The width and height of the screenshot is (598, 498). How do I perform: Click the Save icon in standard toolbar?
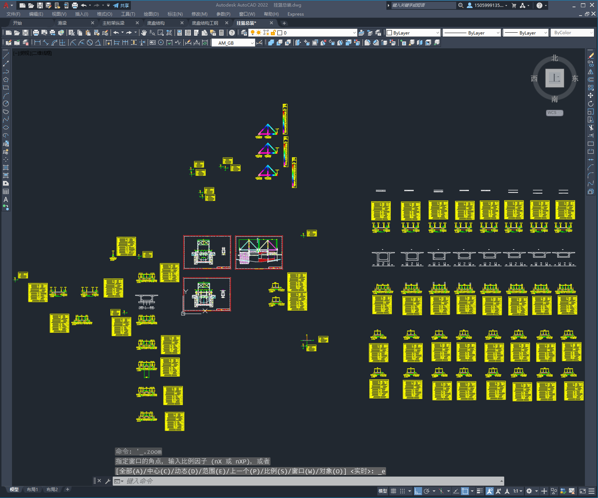25,33
